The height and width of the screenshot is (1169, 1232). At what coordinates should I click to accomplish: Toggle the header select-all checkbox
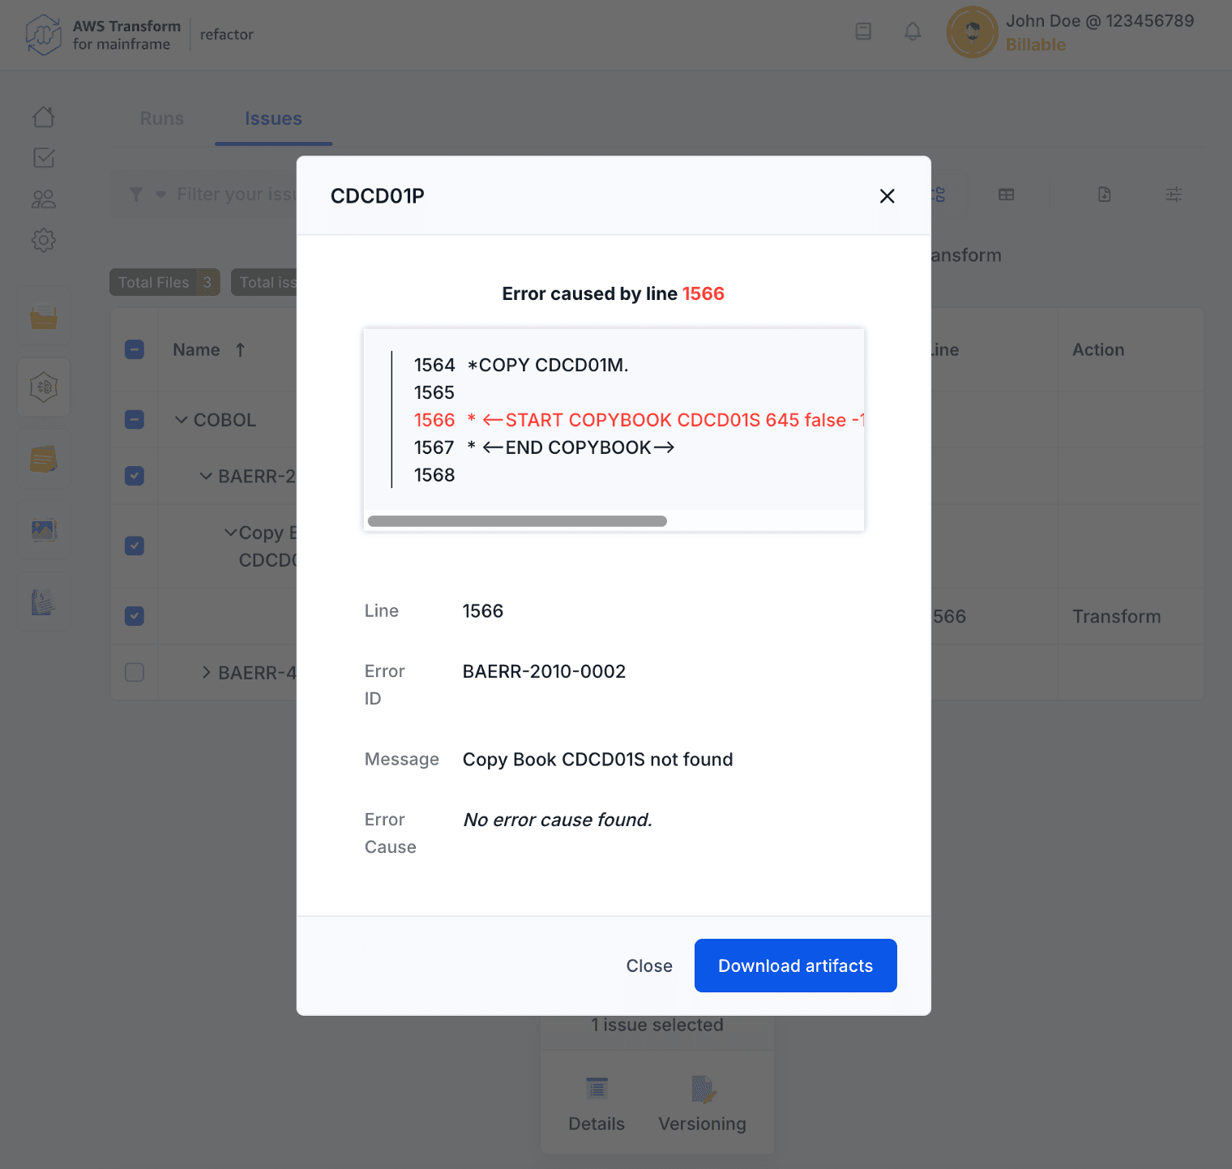(x=135, y=349)
